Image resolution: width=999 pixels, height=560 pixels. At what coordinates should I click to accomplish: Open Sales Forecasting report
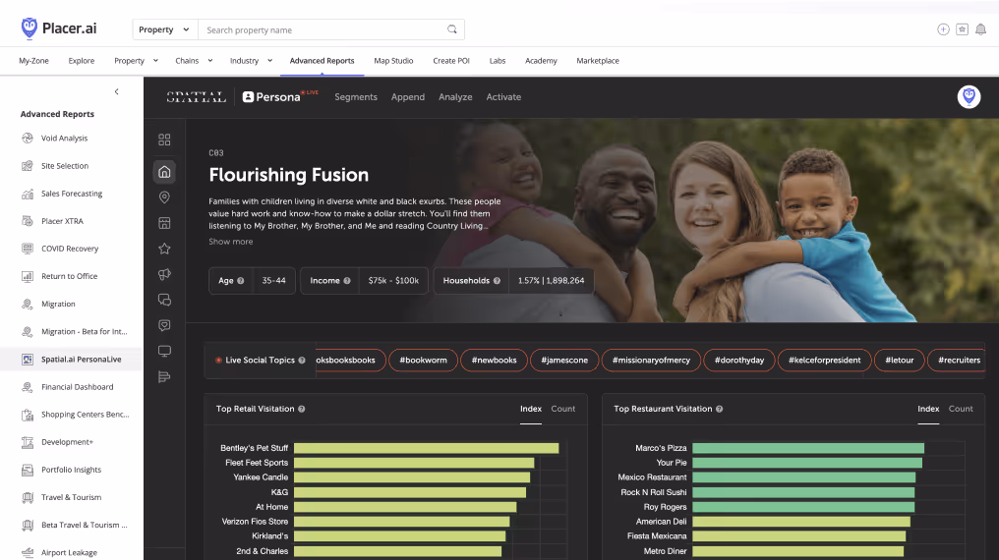click(72, 194)
